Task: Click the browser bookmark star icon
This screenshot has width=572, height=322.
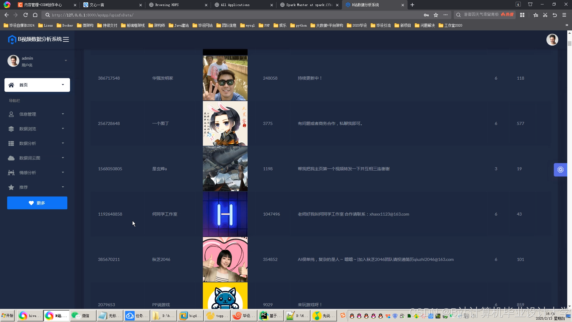Action: pyautogui.click(x=436, y=15)
